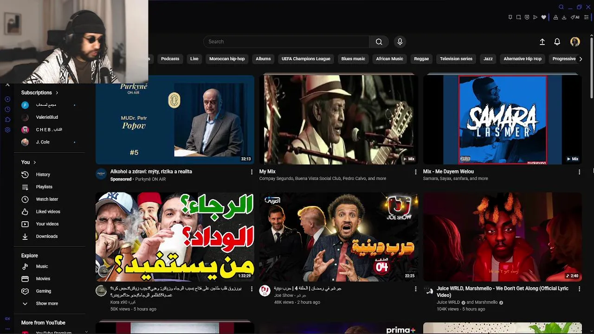Open Playlists in the sidebar
Viewport: 594px width, 334px height.
50,187
